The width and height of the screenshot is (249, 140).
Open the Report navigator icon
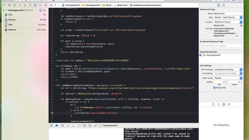(x=46, y=5)
